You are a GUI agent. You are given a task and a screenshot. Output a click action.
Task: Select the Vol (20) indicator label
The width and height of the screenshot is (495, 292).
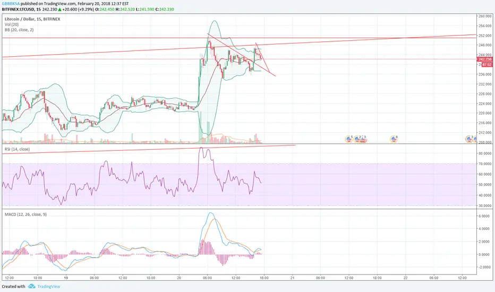[11, 24]
